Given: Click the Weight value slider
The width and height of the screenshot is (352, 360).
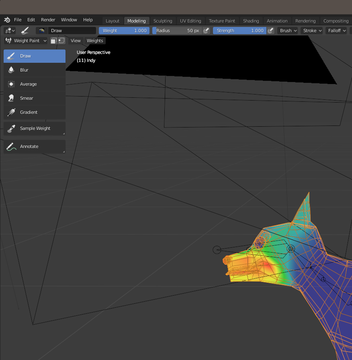Looking at the screenshot, I should tap(124, 31).
